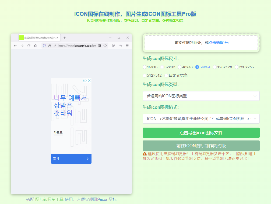Click the home icon in browser preview

click(36, 46)
